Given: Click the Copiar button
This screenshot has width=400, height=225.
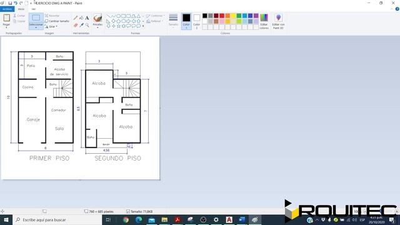Looking at the screenshot, I should coord(19,21).
